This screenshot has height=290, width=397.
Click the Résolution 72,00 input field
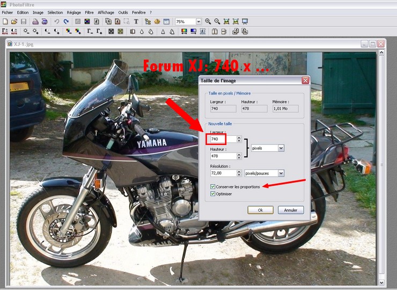pos(224,173)
